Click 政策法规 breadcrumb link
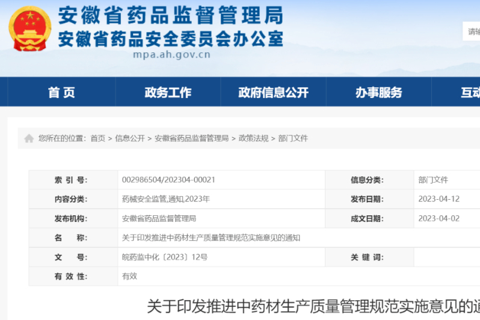 click(x=253, y=138)
